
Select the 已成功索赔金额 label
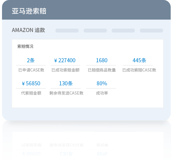coord(65,70)
